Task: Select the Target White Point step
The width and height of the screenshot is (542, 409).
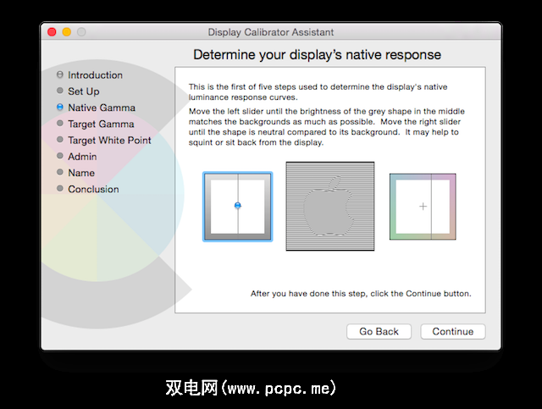Action: 109,140
